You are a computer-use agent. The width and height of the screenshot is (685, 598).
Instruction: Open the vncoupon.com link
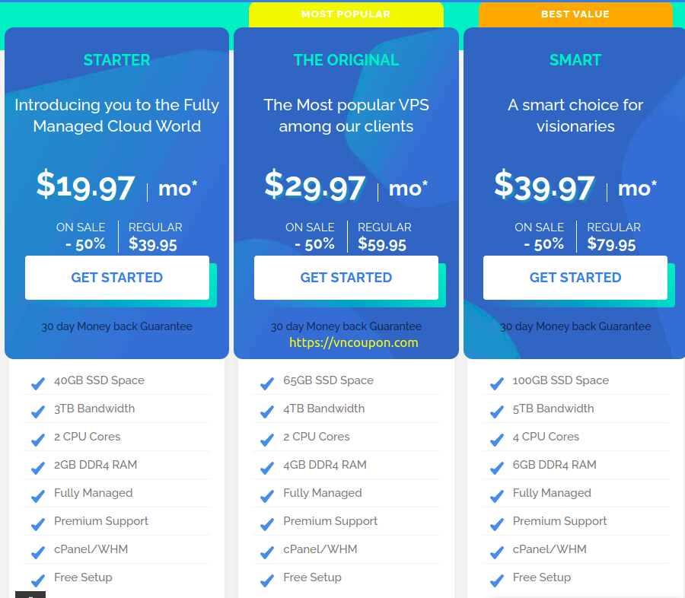tap(353, 342)
